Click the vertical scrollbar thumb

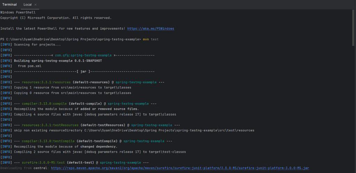353,27
